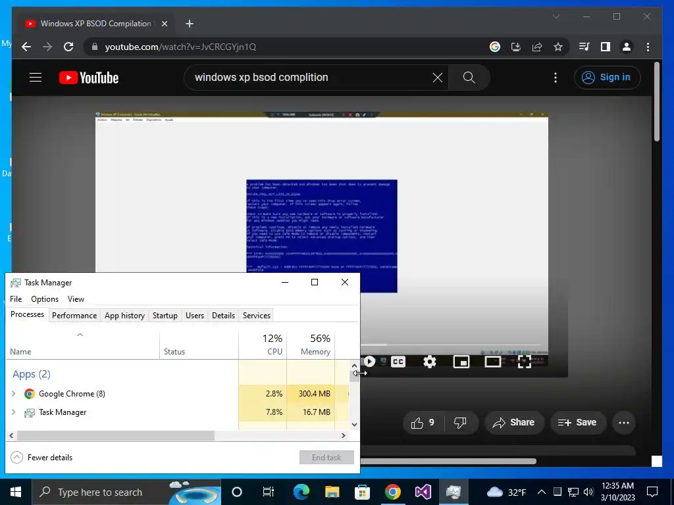The height and width of the screenshot is (505, 674).
Task: Open a new Chrome tab
Action: (190, 24)
